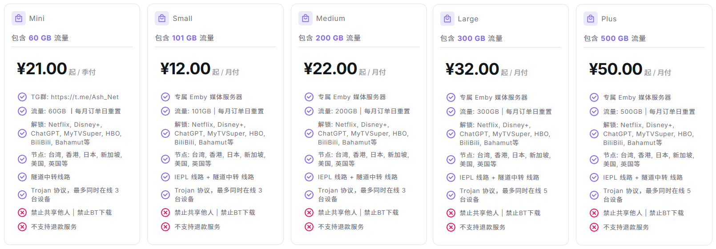Click checkmark icon beside Mini TG群 link

pyautogui.click(x=22, y=97)
